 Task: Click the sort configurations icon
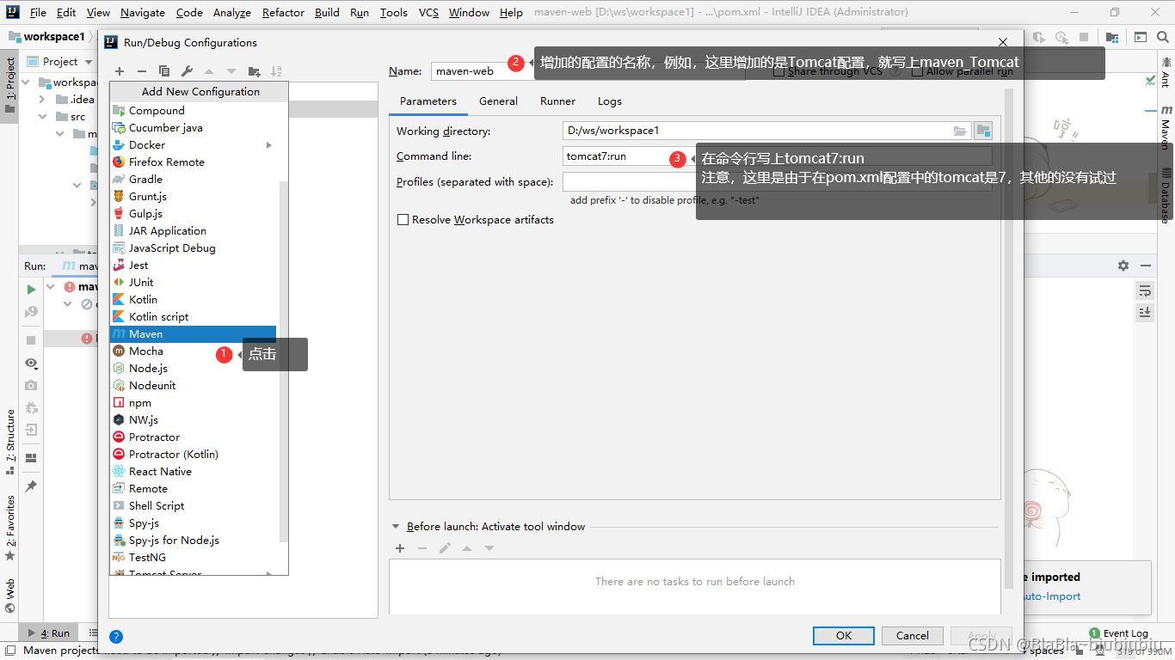click(276, 71)
